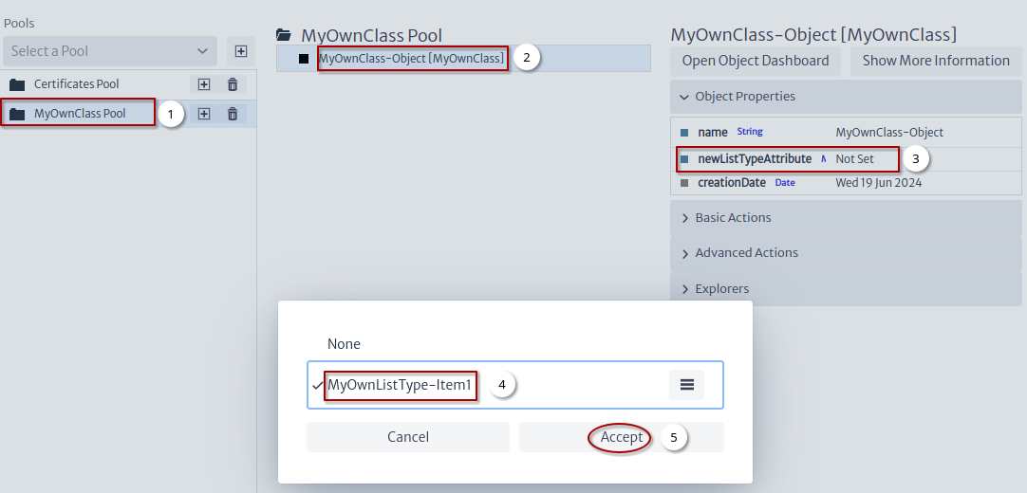Click the square icon beside newListTypeAttribute

[x=684, y=159]
